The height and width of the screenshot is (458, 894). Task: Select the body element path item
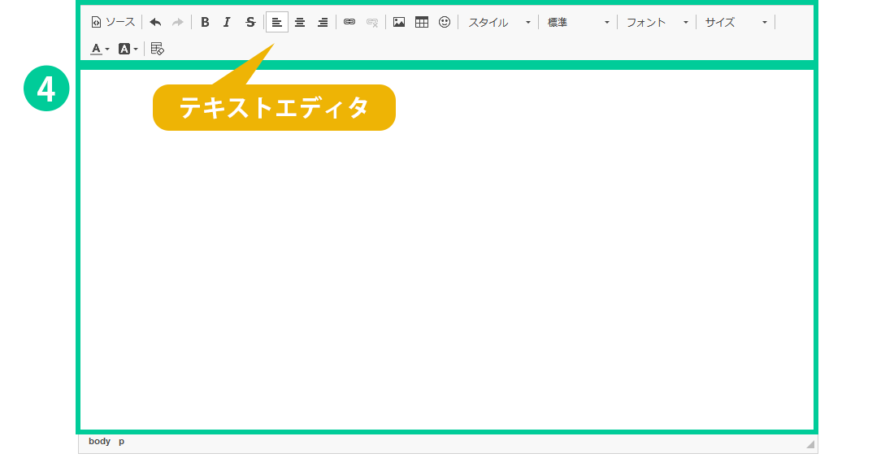pos(99,441)
